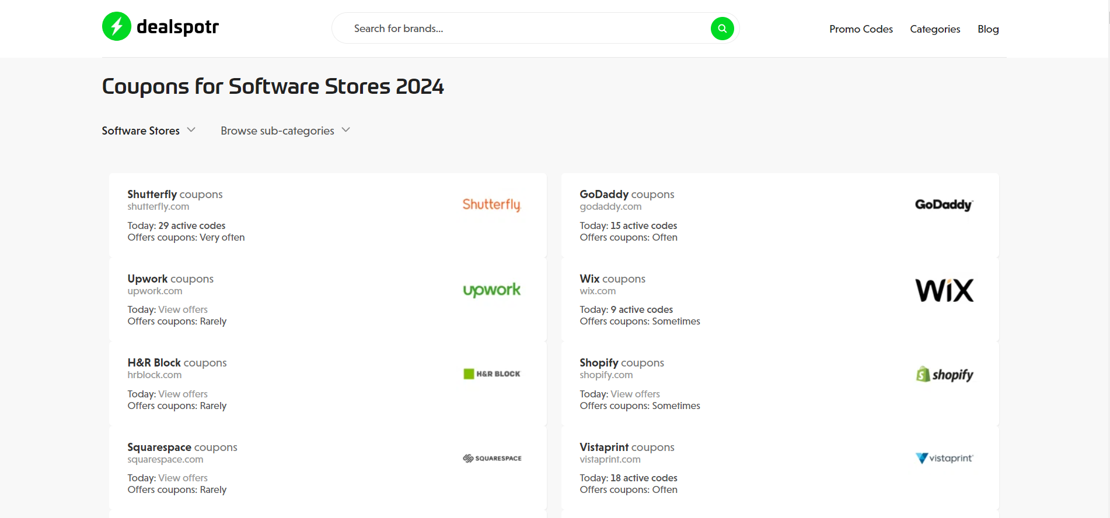1110x518 pixels.
Task: Open H&R Block coupons title link
Action: click(177, 362)
